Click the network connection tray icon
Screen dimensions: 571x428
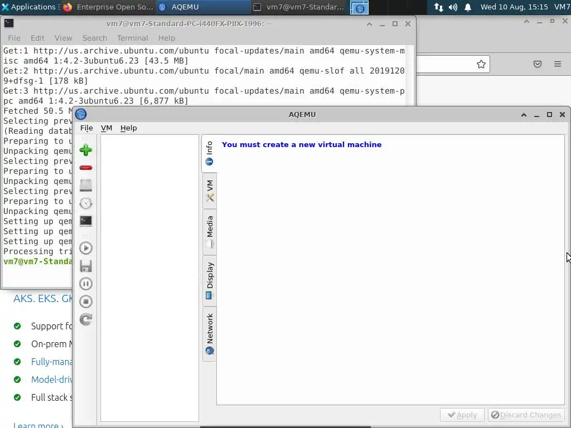pyautogui.click(x=438, y=7)
